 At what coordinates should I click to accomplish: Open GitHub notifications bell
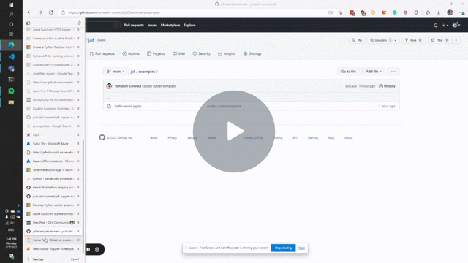click(x=436, y=26)
